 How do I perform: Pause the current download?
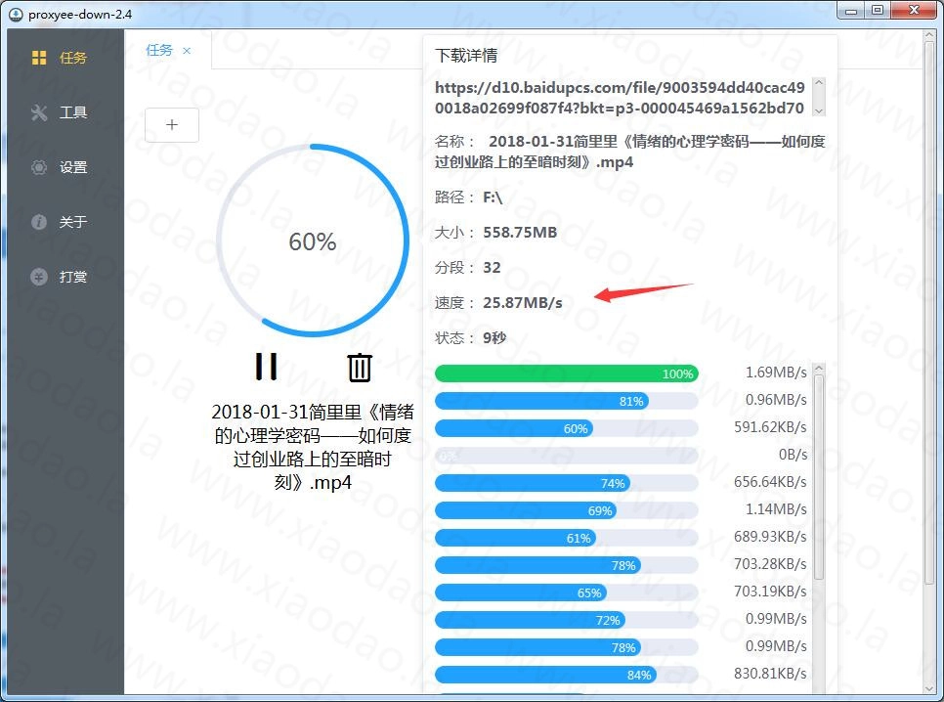[265, 367]
